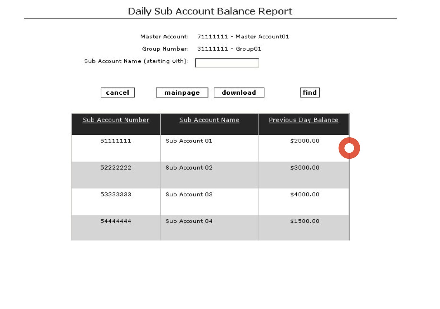
Task: Sort by Previous Day Balance column header
Action: pos(303,120)
